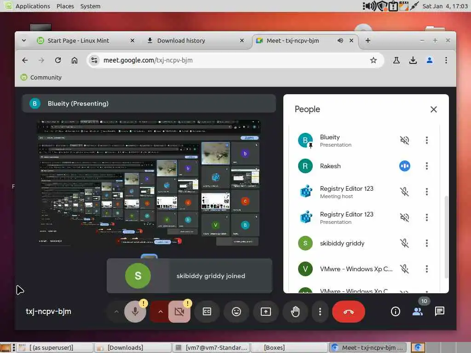This screenshot has height=353, width=471.
Task: Click skibiddy griddy joined notification
Action: (190, 276)
